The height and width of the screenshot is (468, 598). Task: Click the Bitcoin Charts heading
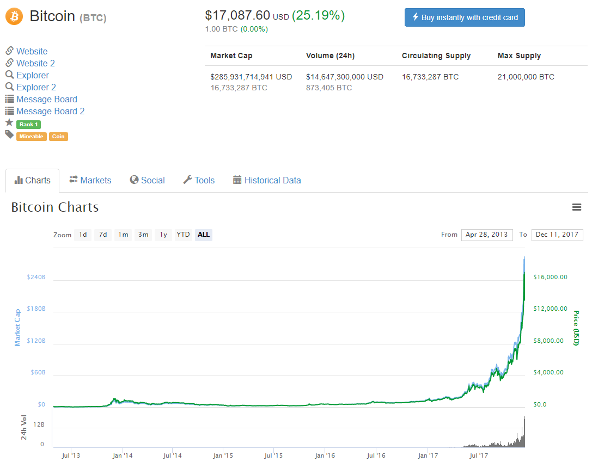point(55,207)
